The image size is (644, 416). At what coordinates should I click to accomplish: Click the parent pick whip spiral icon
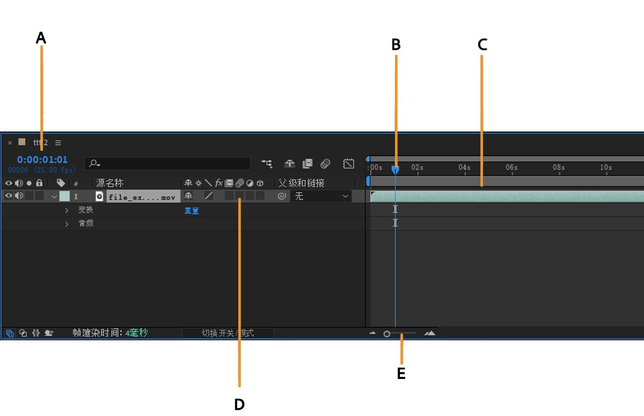(282, 196)
